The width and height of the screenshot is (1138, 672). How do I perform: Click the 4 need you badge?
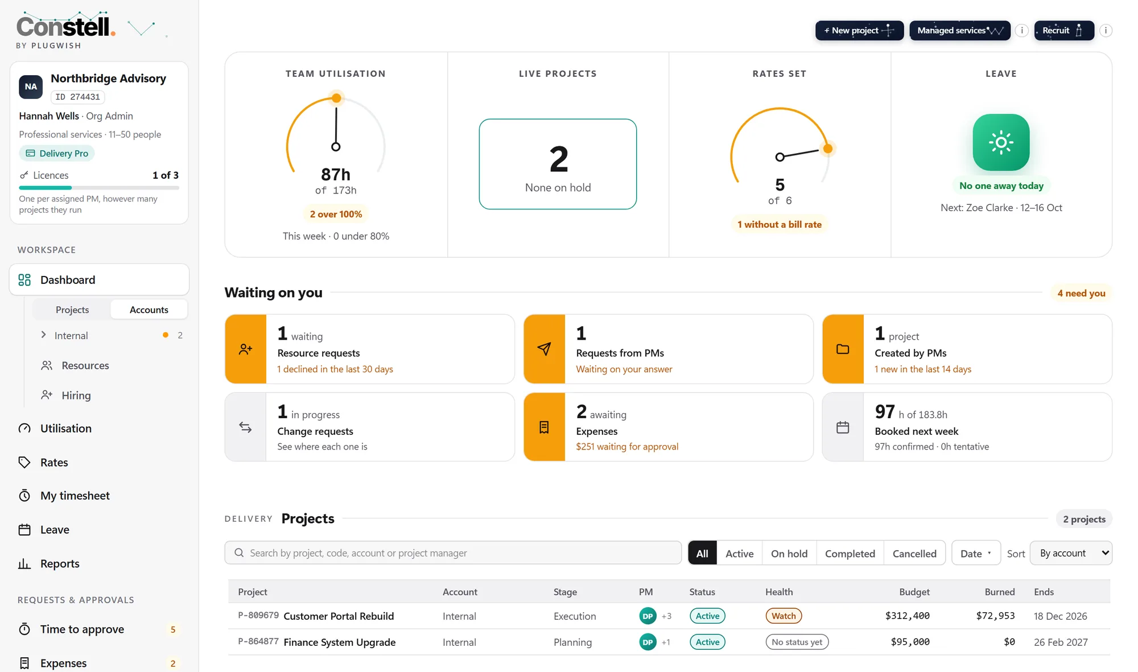coord(1081,293)
